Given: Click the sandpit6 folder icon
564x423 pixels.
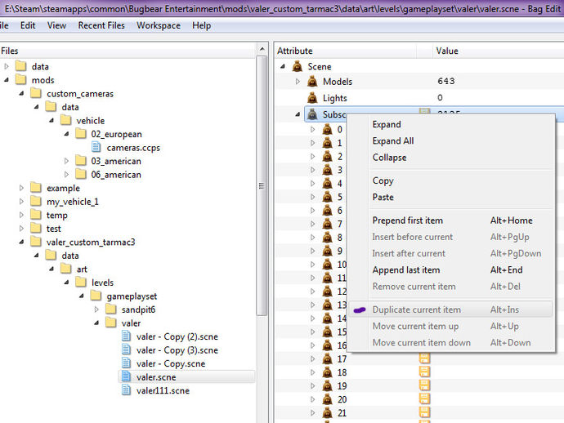Looking at the screenshot, I should coord(111,309).
